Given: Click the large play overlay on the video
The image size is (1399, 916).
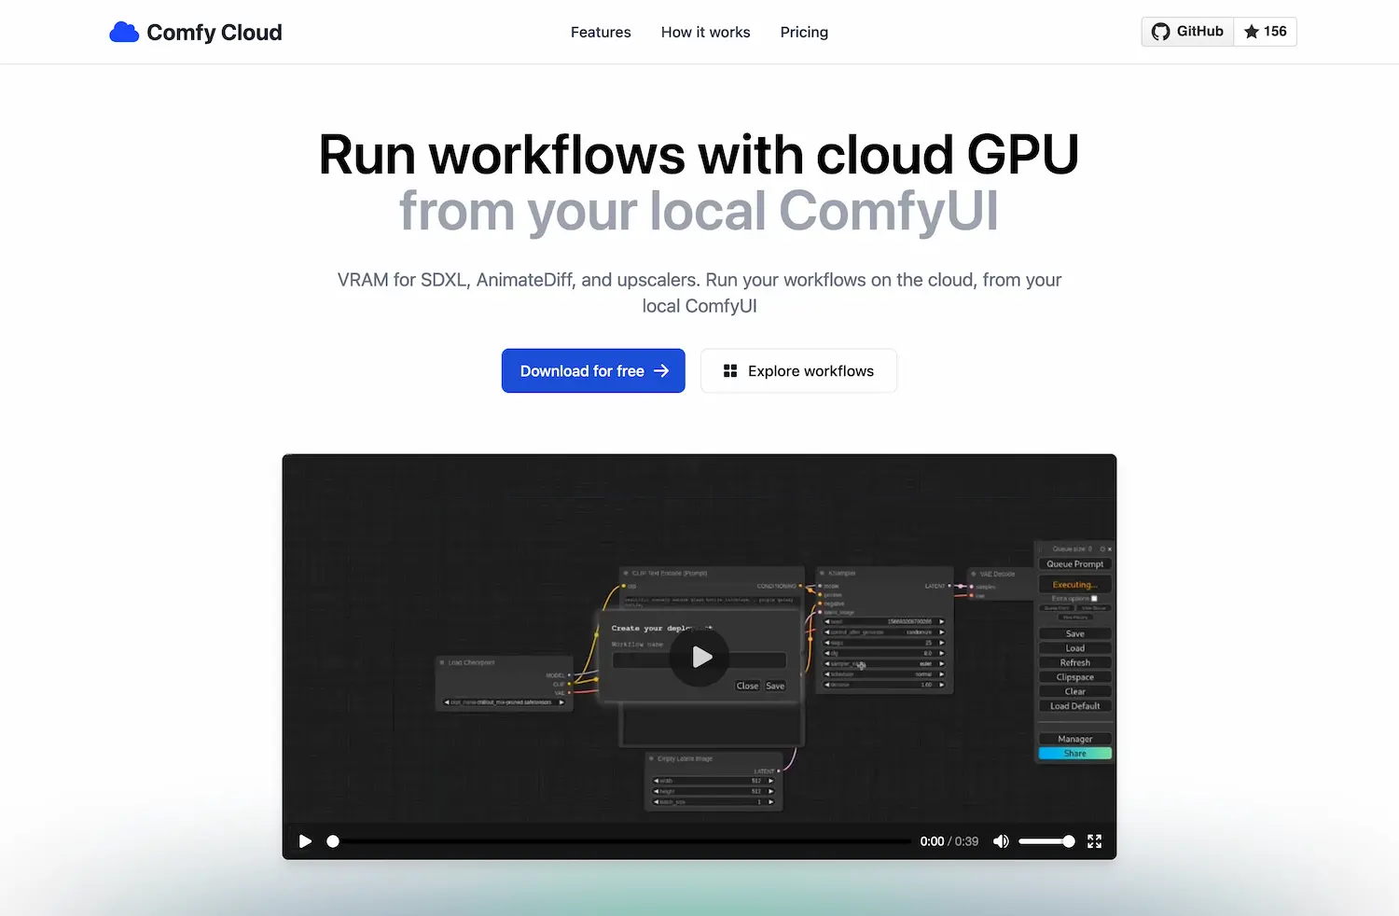Looking at the screenshot, I should (x=699, y=657).
